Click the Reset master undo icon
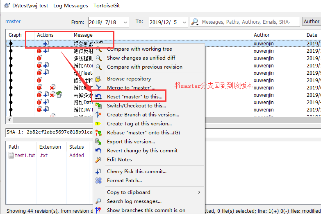This screenshot has width=321, height=214. pos(98,97)
